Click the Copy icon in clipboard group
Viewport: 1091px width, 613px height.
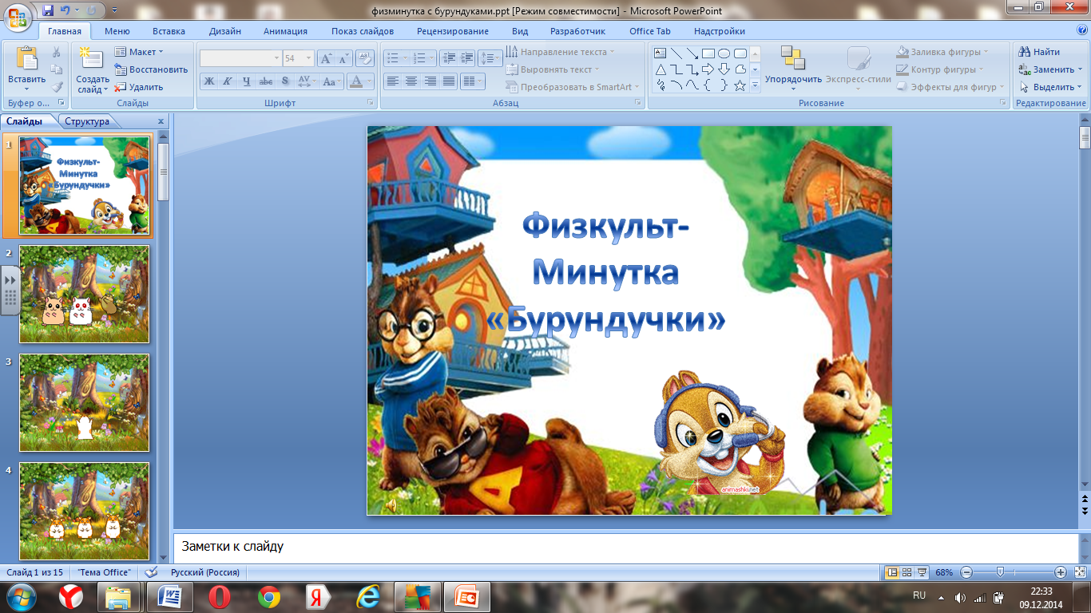(x=57, y=69)
